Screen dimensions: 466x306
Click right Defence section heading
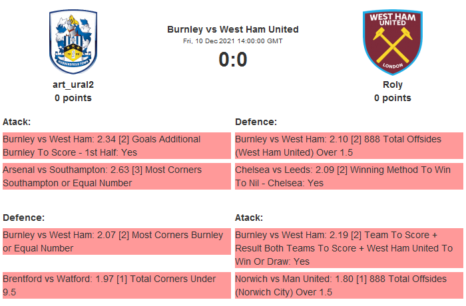coord(256,122)
